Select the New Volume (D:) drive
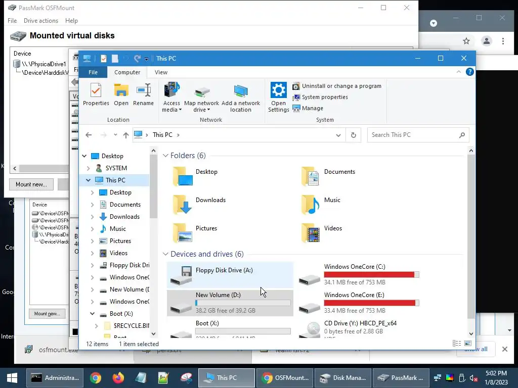The image size is (518, 388). coord(230,303)
